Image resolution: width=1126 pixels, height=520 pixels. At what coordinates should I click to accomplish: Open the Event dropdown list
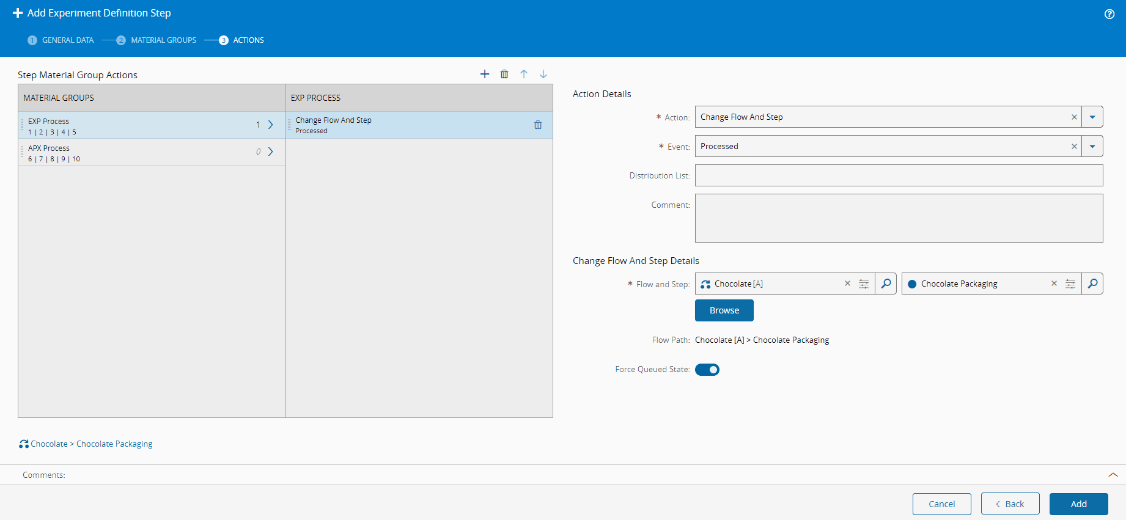point(1092,146)
